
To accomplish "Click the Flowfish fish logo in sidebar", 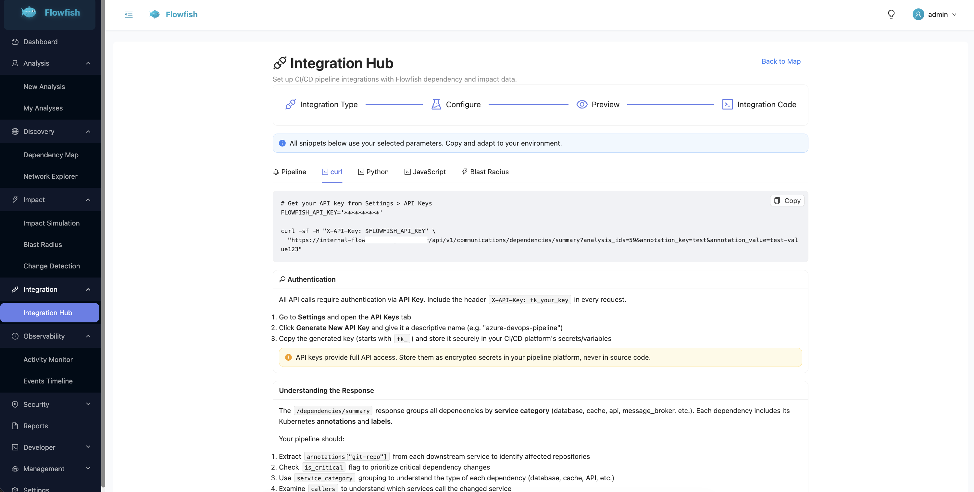I will (x=28, y=12).
